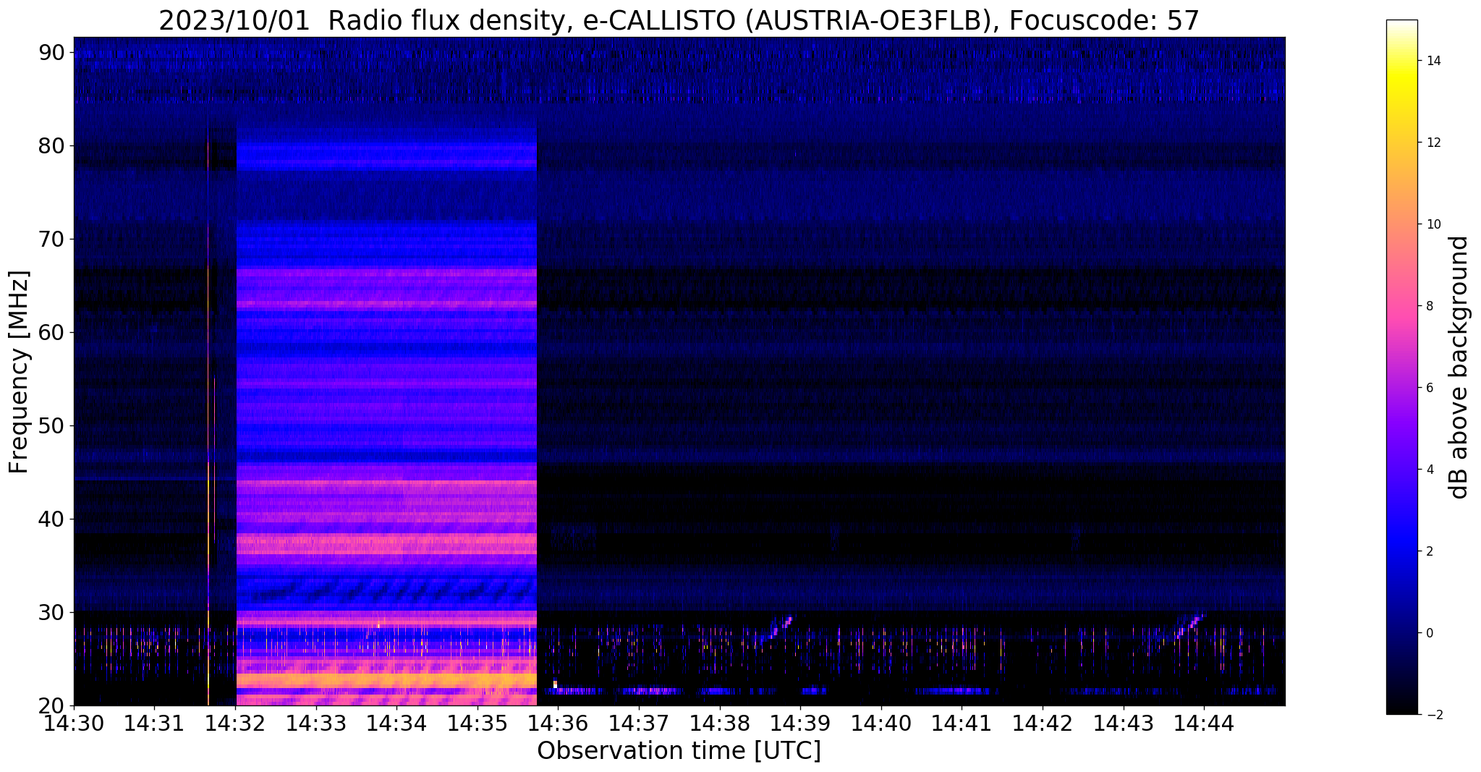The height and width of the screenshot is (772, 1481).
Task: Click the 40 MHz frequency tick label
Action: pyautogui.click(x=52, y=519)
